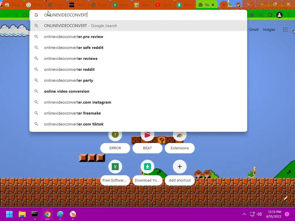This screenshot has height=221, width=295.
Task: Open the Paint app taskbar icon
Action: [60, 214]
